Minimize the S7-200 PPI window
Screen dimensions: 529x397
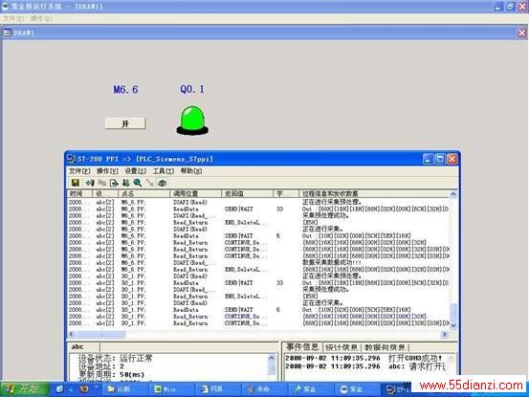tap(428, 159)
